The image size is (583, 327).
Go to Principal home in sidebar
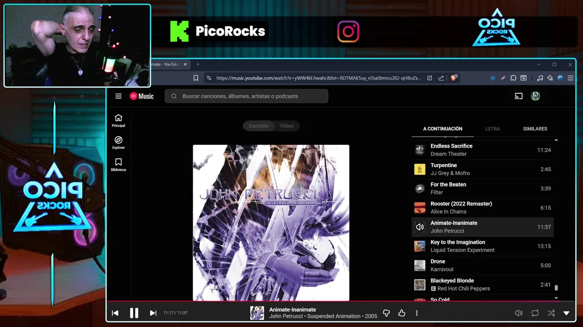click(118, 121)
